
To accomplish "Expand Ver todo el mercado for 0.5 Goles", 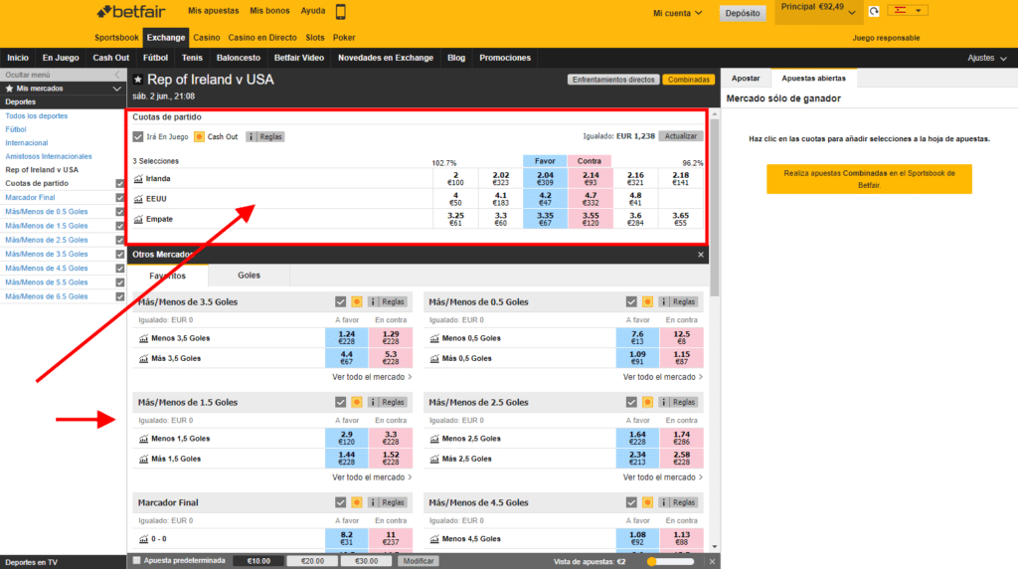I will 663,377.
